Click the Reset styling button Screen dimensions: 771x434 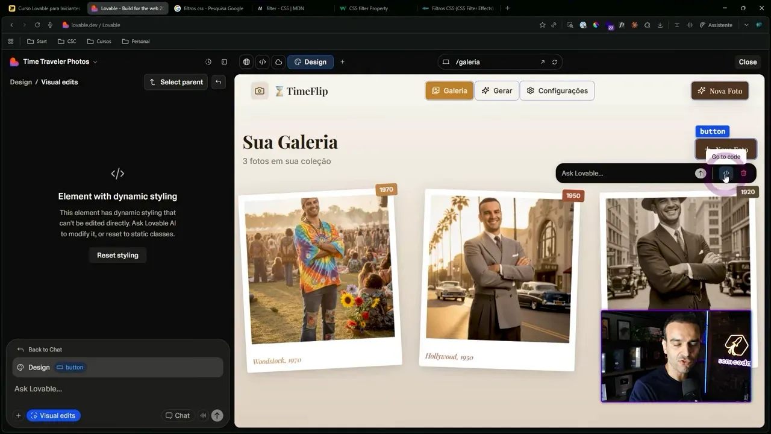pyautogui.click(x=117, y=256)
